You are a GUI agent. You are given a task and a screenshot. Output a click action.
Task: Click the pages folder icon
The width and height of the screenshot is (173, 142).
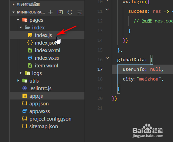click(x=25, y=20)
